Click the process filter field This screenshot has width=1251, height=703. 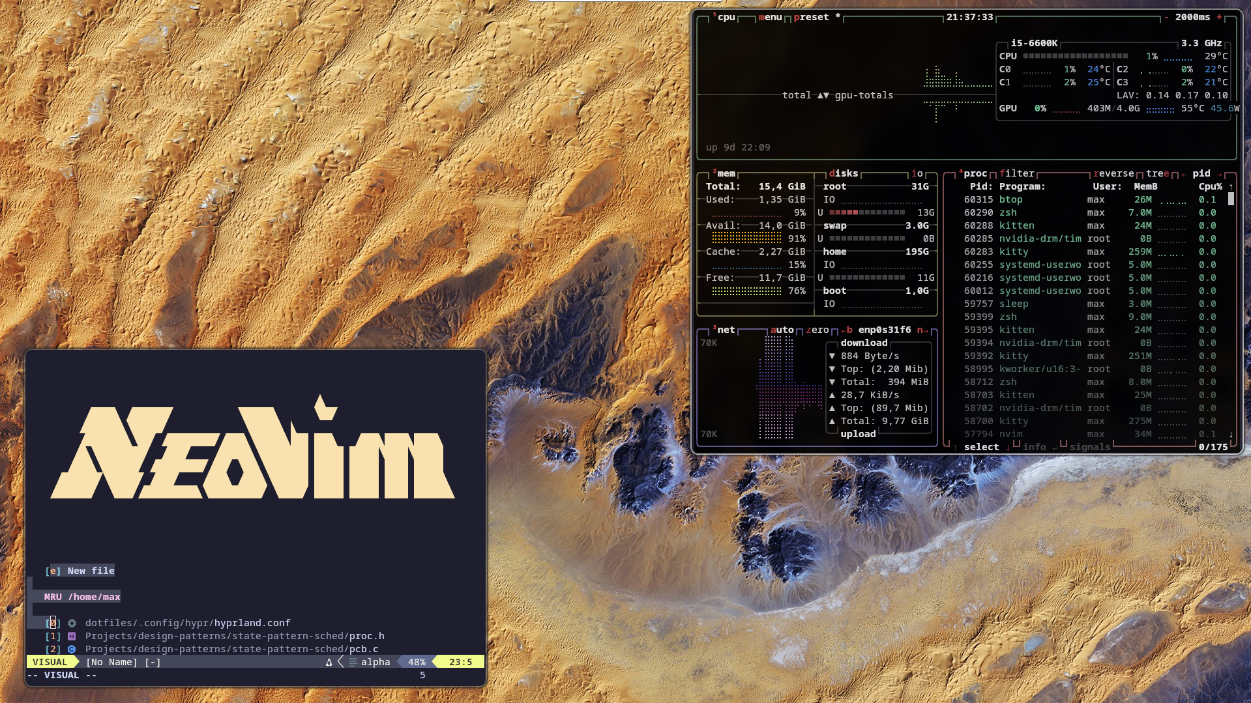1016,174
